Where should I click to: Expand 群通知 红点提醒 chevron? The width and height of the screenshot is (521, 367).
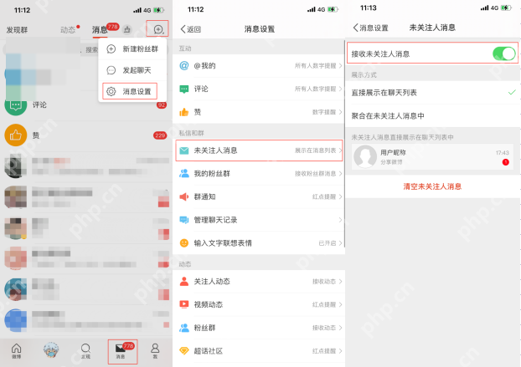point(340,196)
